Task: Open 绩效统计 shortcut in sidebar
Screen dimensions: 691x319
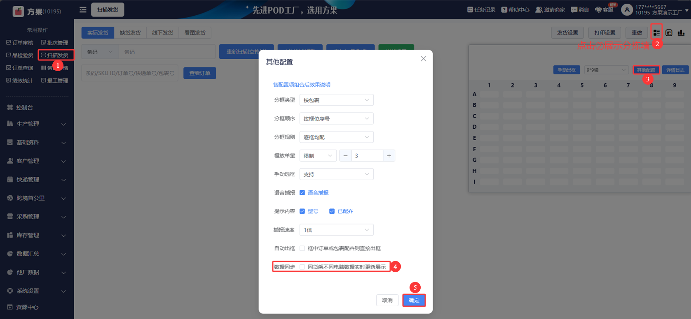Action: click(20, 81)
